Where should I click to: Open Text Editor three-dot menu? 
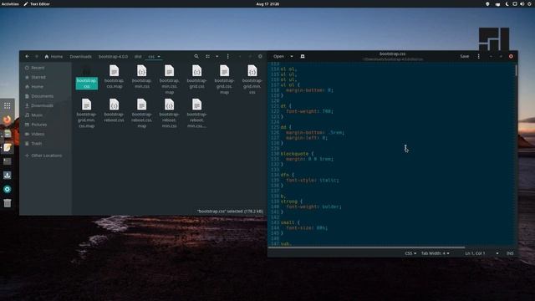[479, 56]
